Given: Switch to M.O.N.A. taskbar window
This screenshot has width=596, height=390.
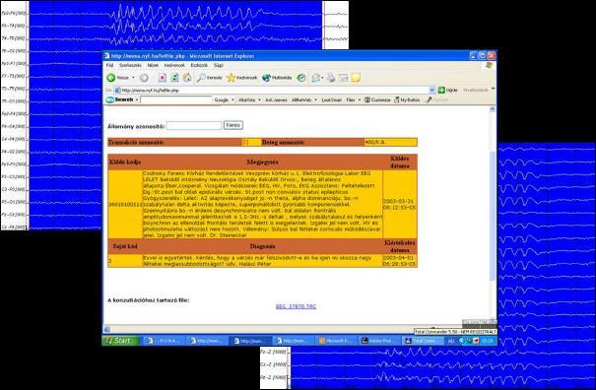Looking at the screenshot, I should click(x=165, y=341).
